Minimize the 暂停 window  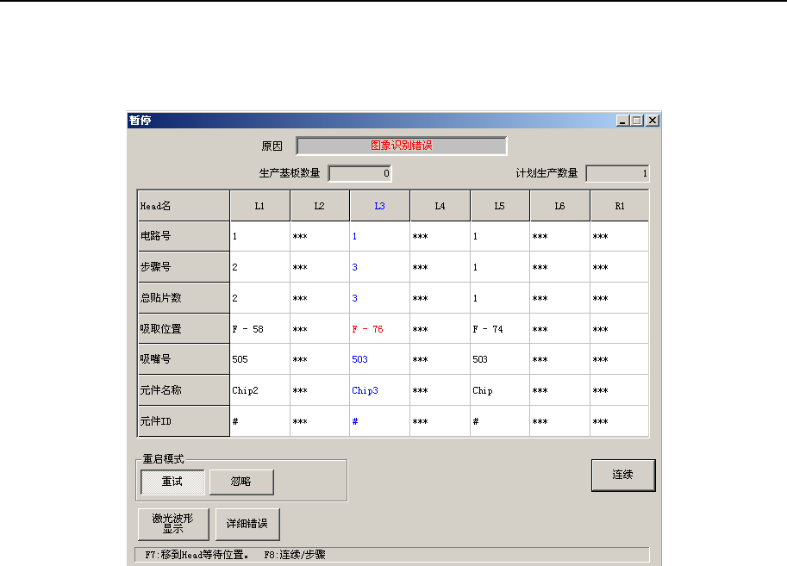coord(622,121)
